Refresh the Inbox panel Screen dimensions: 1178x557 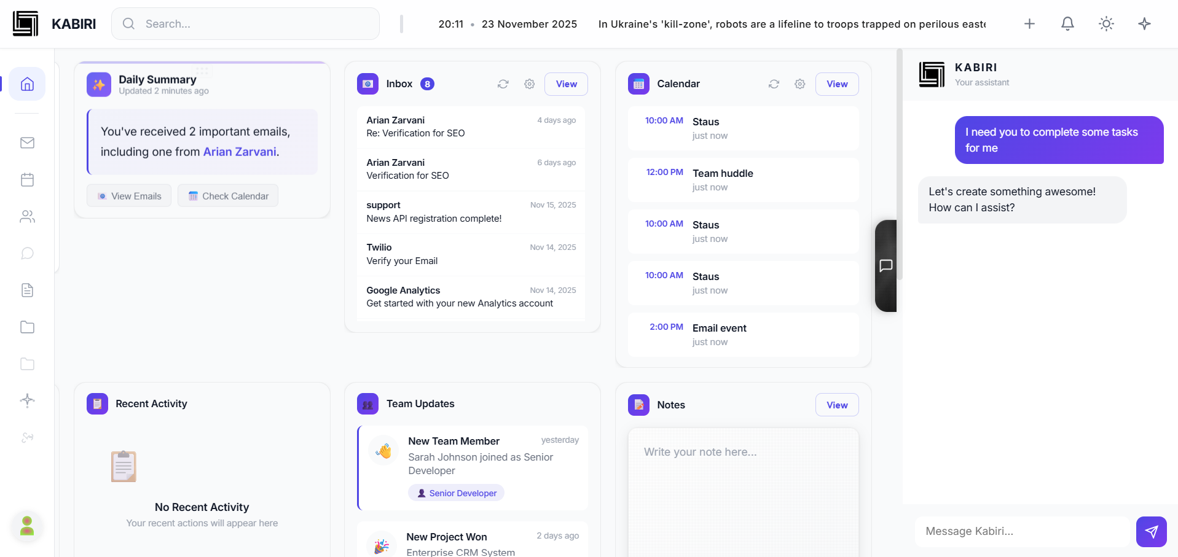pos(503,84)
